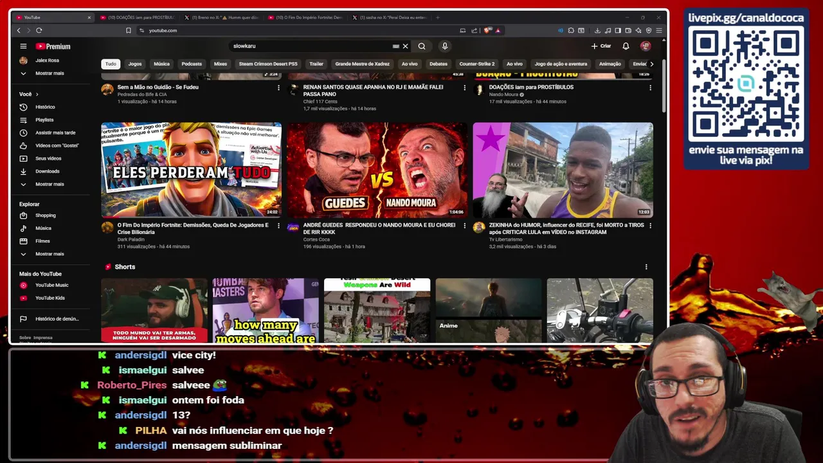This screenshot has width=823, height=463.
Task: Open YouTube Kids in sidebar
Action: [50, 298]
